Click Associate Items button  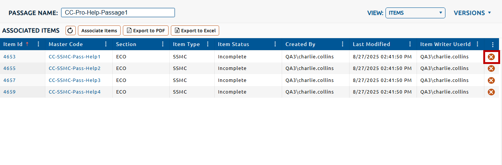[x=99, y=31]
